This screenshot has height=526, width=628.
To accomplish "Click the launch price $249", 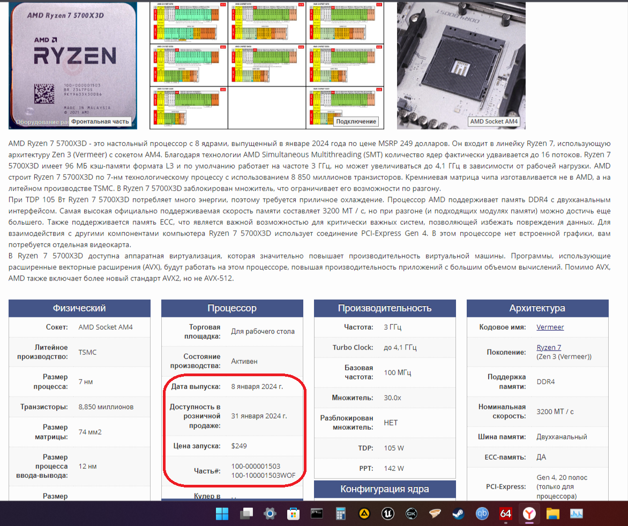I will [x=239, y=446].
